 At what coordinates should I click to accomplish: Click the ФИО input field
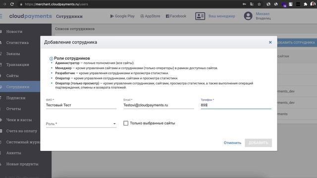click(81, 105)
